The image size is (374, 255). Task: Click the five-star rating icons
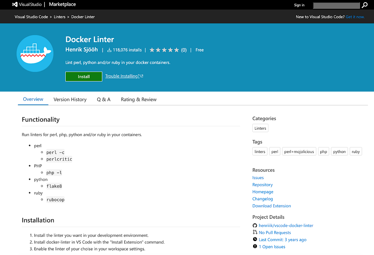pyautogui.click(x=164, y=50)
